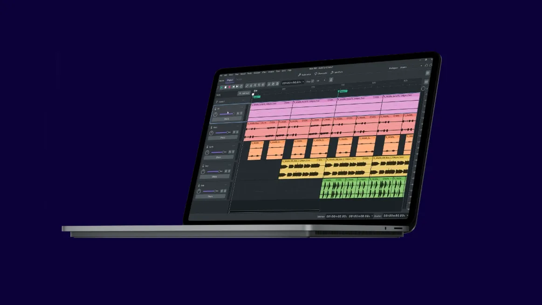Screen dimensions: 542x305
Task: Open the effects button in top toolbar
Action: [x=336, y=72]
